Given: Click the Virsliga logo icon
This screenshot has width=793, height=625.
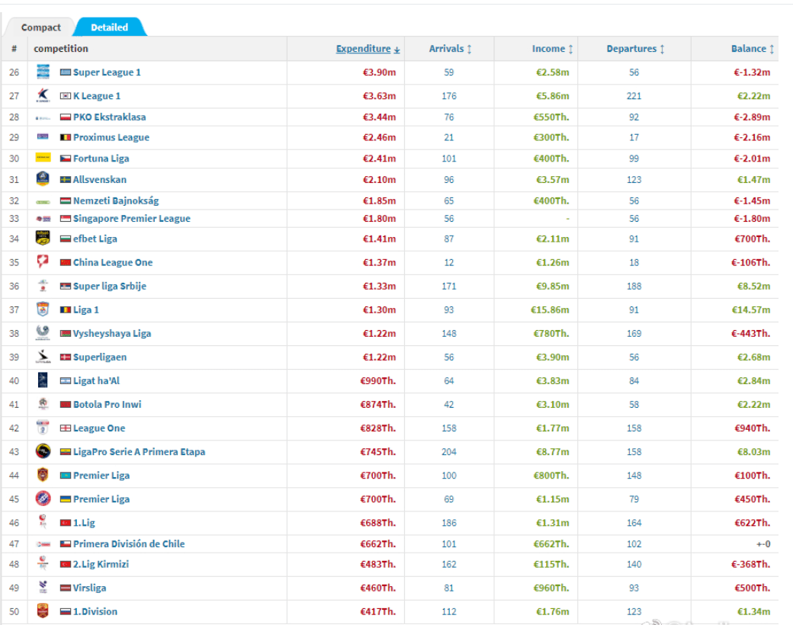Looking at the screenshot, I should point(43,587).
